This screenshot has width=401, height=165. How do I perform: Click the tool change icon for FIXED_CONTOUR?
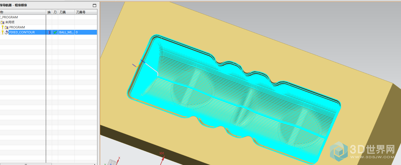coord(49,32)
